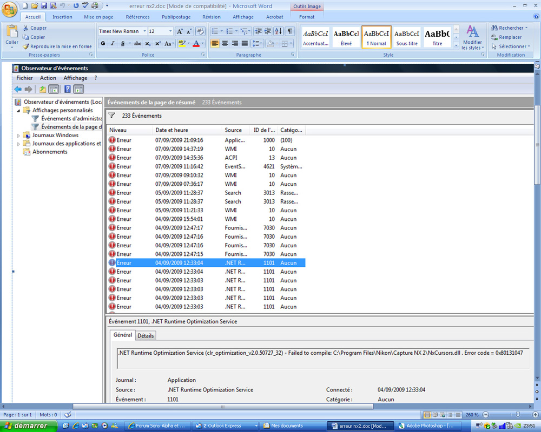Click the increase indent icon
The image size is (541, 432).
pyautogui.click(x=268, y=31)
